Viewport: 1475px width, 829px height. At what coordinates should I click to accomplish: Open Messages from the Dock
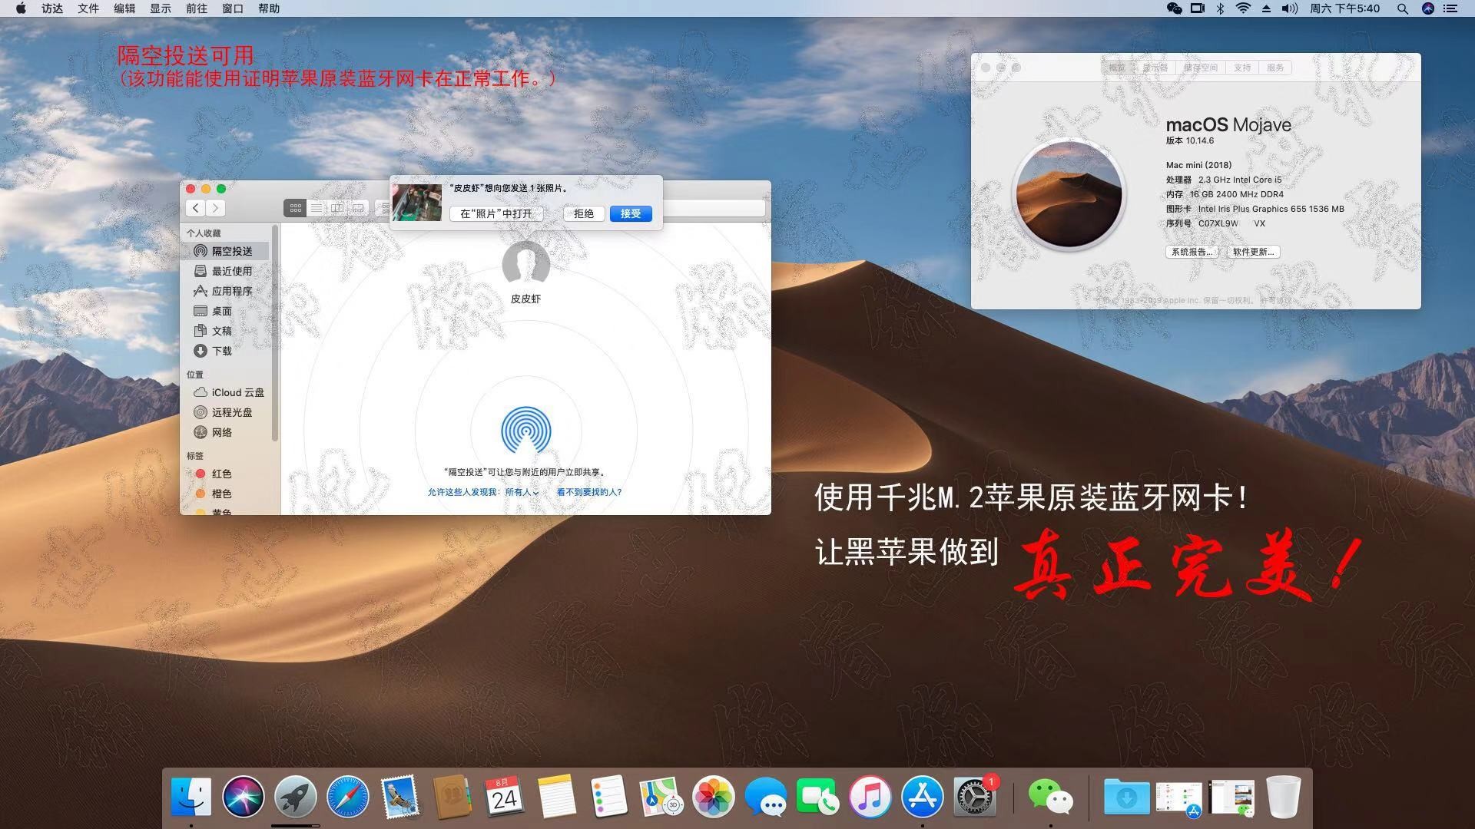click(765, 796)
